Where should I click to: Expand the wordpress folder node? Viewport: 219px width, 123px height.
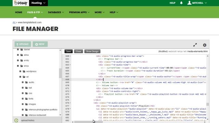pos(20,71)
